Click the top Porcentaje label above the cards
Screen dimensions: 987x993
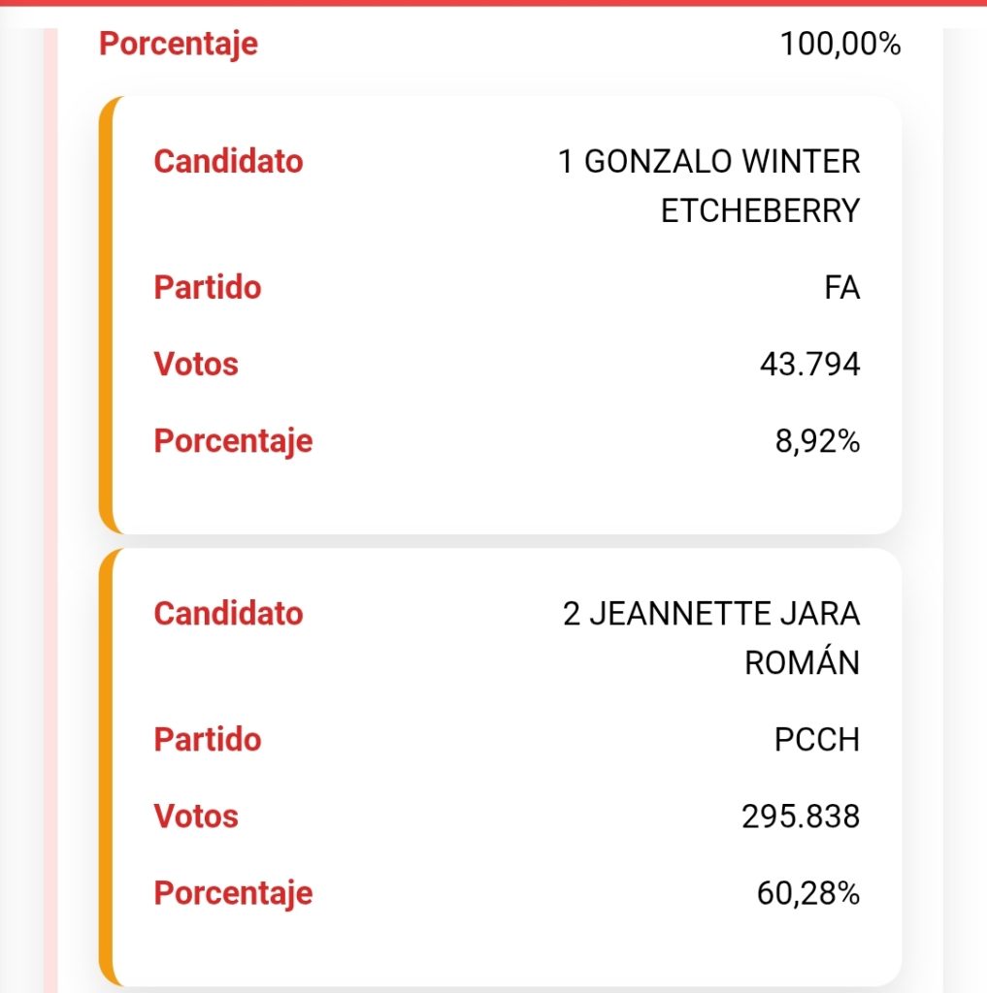coord(179,44)
